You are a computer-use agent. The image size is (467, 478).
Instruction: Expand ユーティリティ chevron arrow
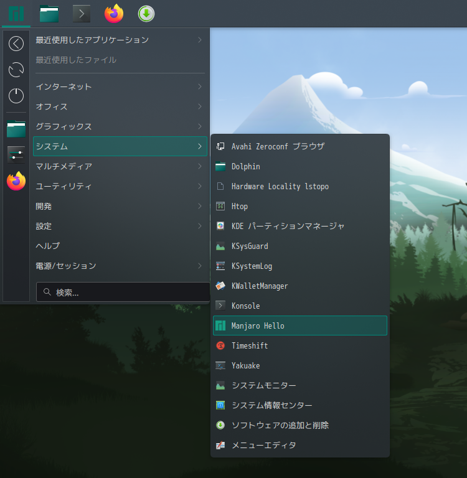pyautogui.click(x=200, y=186)
